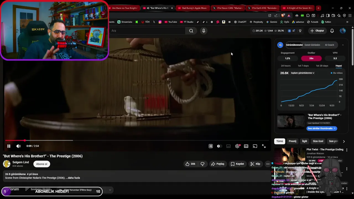Open Gemini bookmark

pyautogui.click(x=271, y=22)
